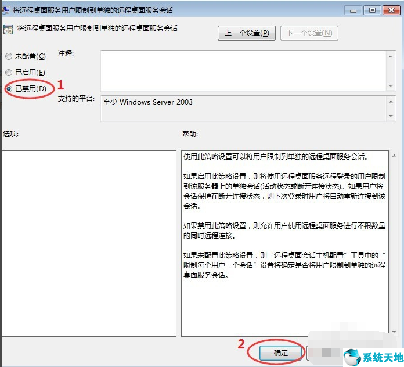Select the 未配置(C) radio option
Image resolution: width=404 pixels, height=367 pixels.
pyautogui.click(x=26, y=56)
